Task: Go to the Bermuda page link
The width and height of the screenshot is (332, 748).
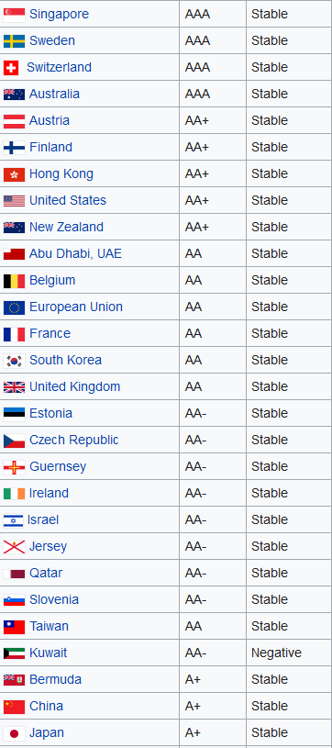Action: [x=55, y=679]
